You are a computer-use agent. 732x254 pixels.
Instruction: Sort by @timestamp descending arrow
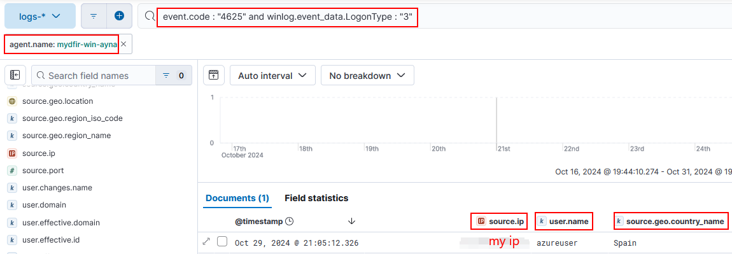pyautogui.click(x=351, y=222)
